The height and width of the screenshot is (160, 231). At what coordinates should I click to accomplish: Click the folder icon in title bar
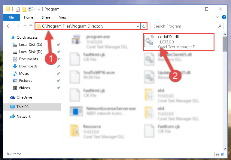click(x=8, y=9)
